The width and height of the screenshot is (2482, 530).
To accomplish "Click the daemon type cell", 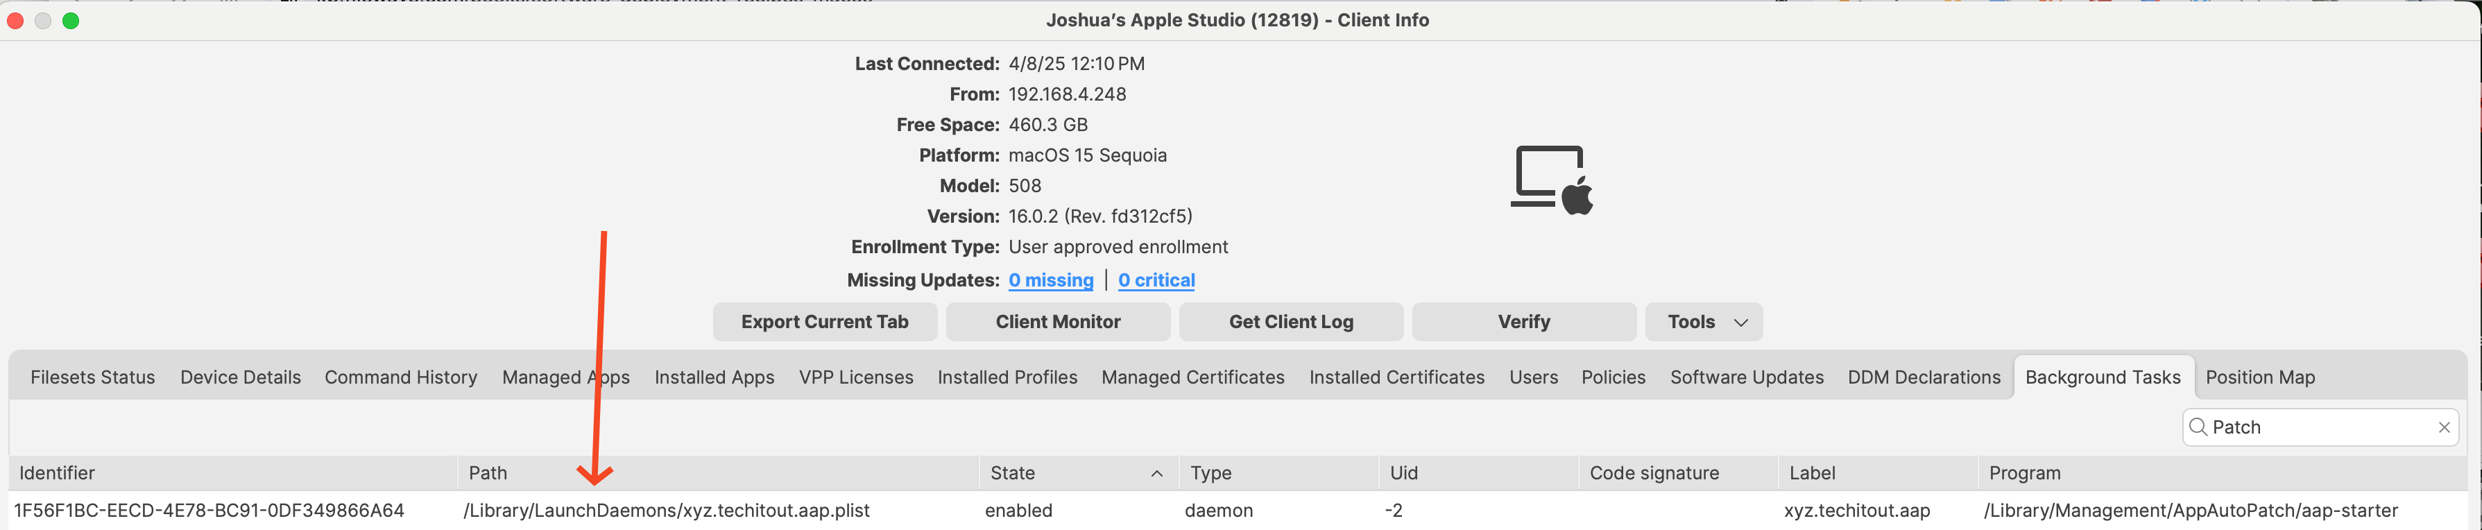I will point(1219,511).
